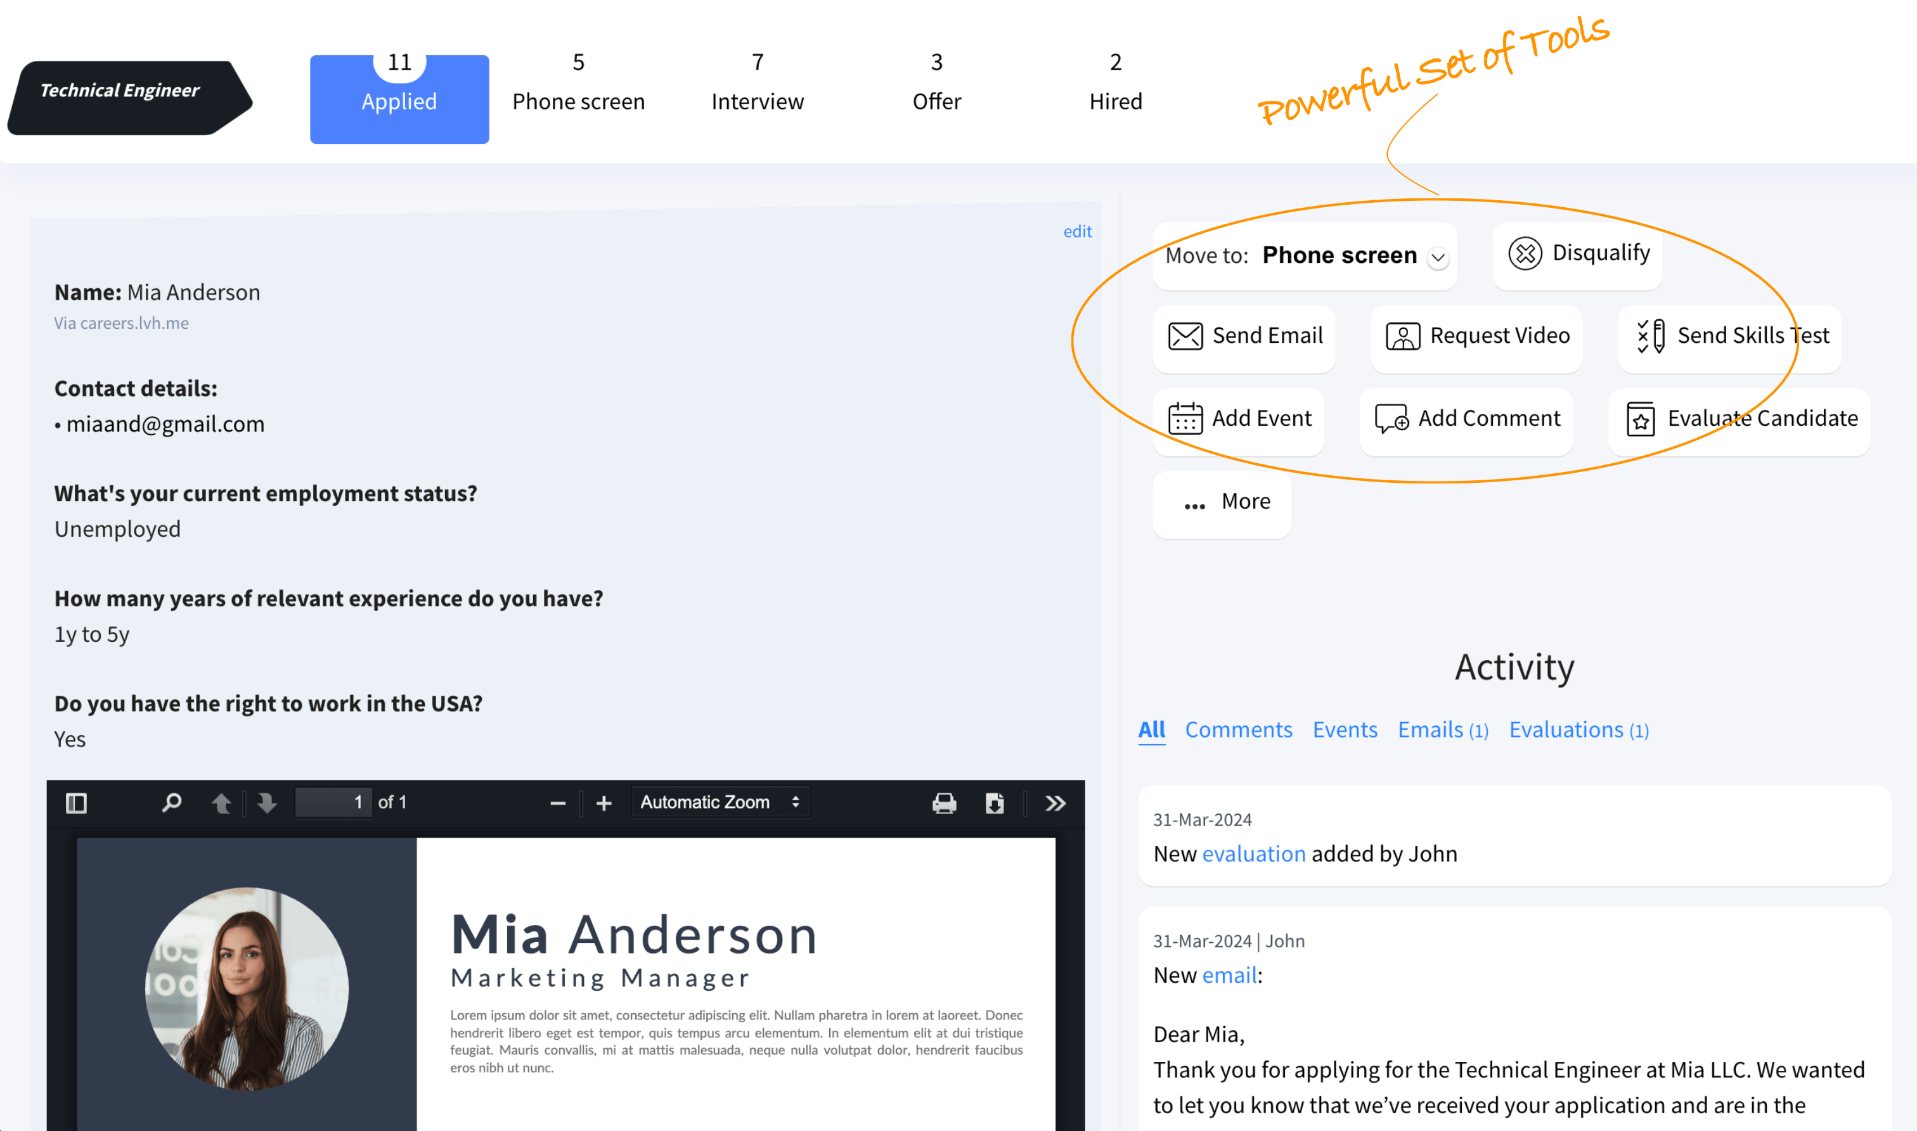
Task: Click the Disqualify button
Action: [1578, 254]
